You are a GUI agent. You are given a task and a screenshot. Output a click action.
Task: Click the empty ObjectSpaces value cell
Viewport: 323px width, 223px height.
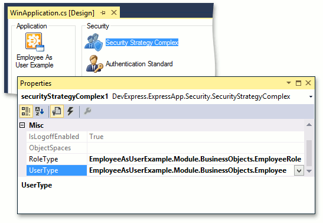[195, 148]
